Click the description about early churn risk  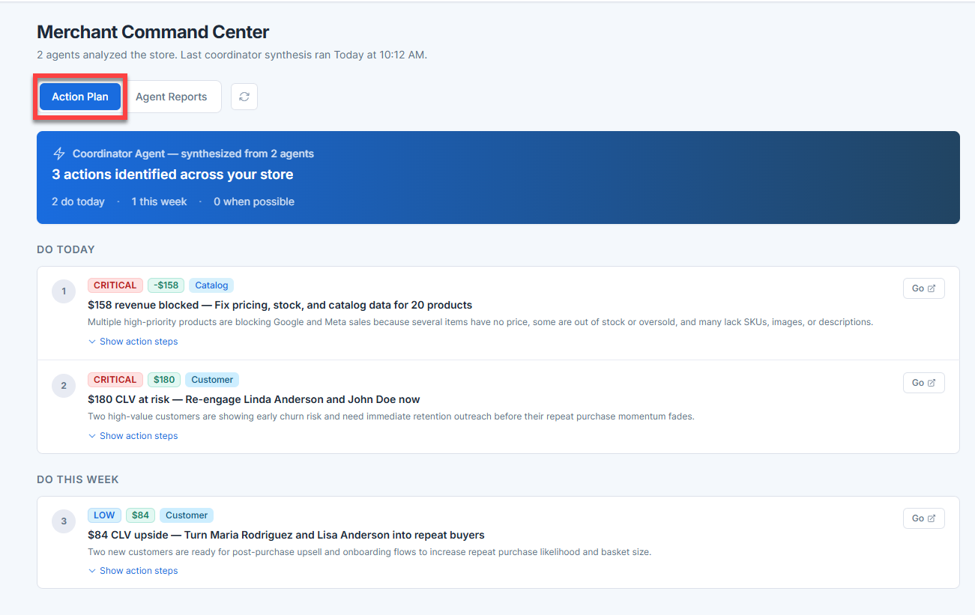point(391,416)
